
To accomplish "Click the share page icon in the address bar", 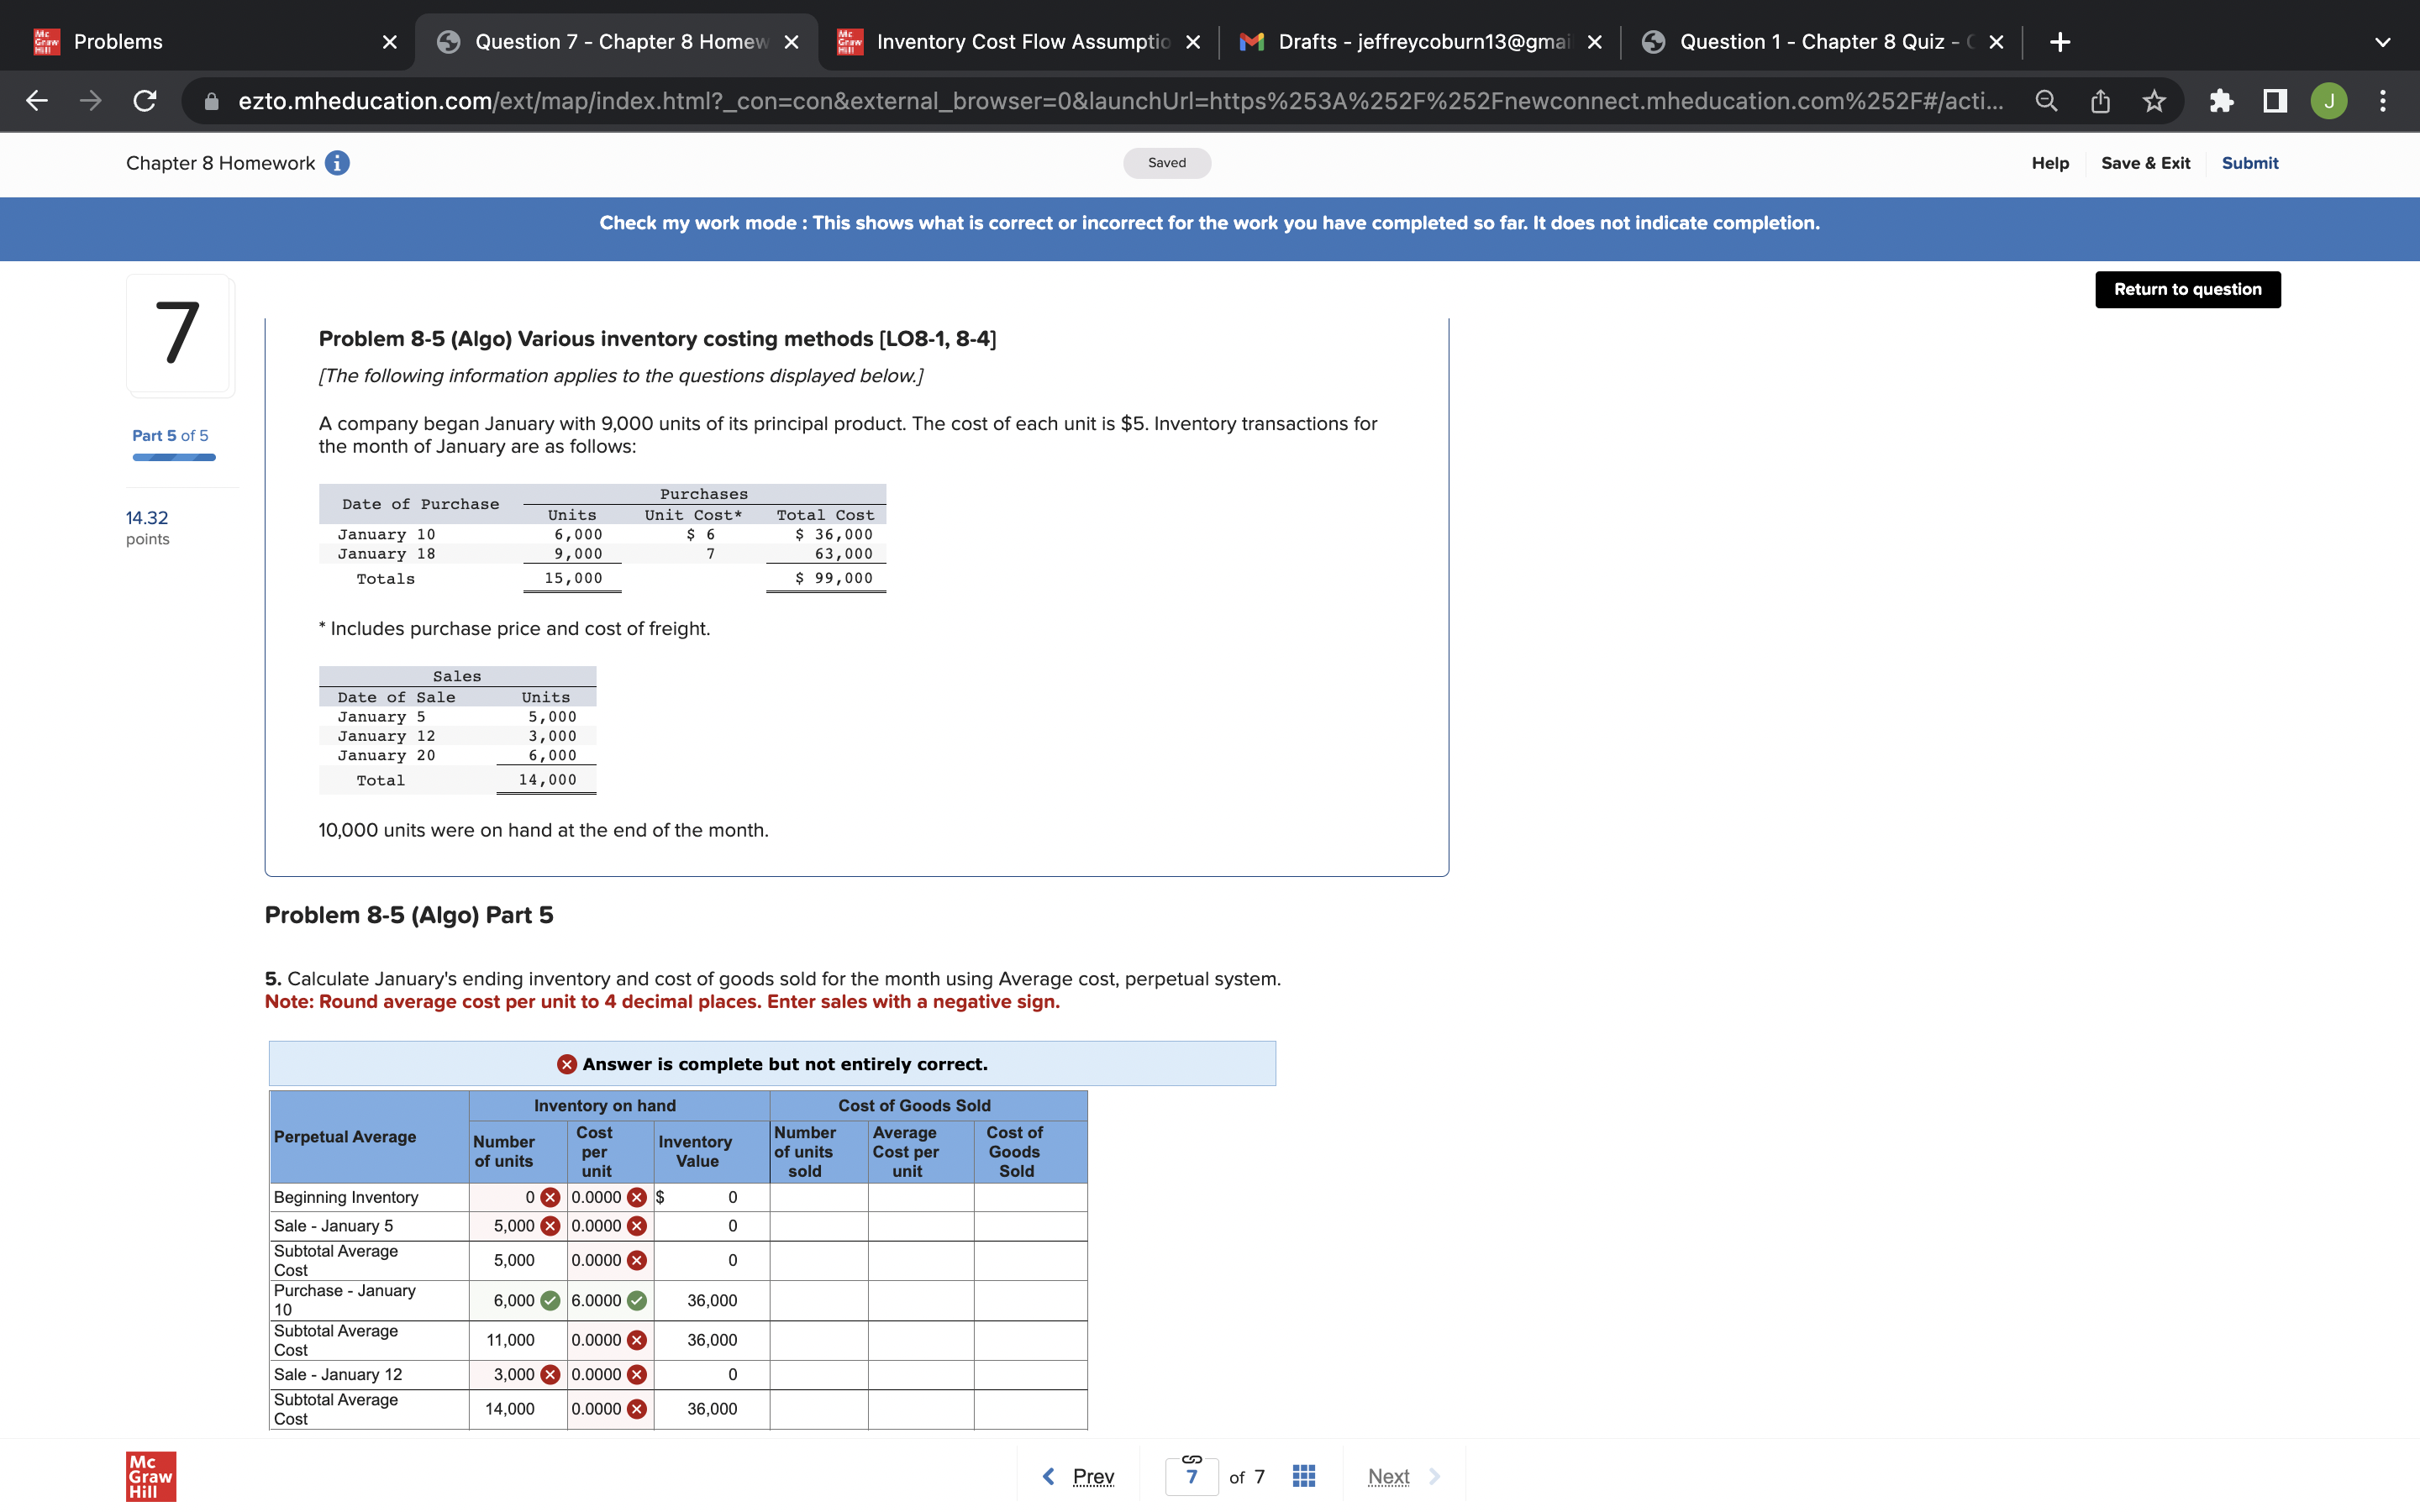I will (x=2100, y=101).
